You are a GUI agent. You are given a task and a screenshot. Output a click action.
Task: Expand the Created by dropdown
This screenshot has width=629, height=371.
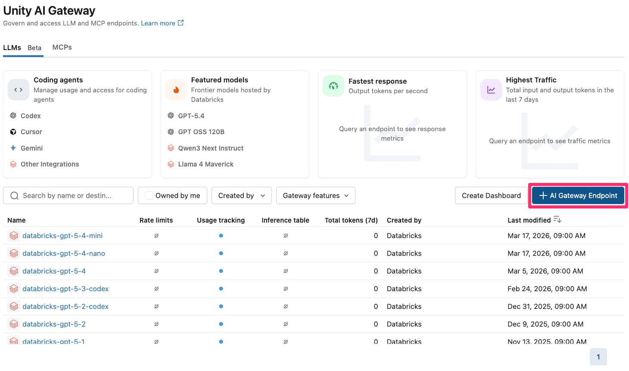click(241, 195)
